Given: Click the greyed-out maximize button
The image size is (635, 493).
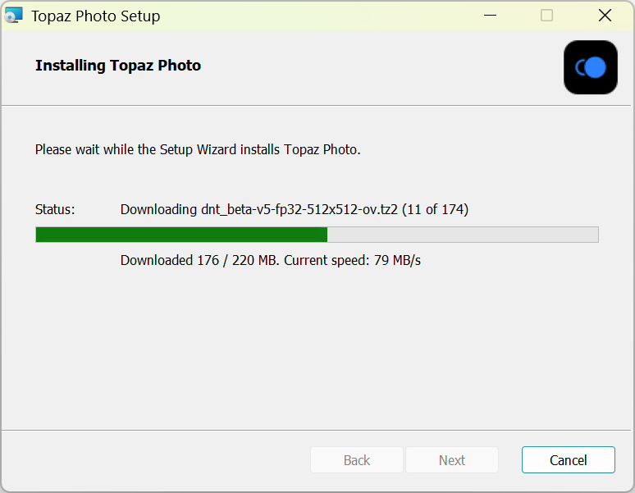Looking at the screenshot, I should pyautogui.click(x=547, y=16).
